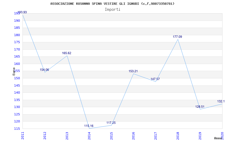
Task: Click the 128.51 data label
Action: tap(200, 107)
